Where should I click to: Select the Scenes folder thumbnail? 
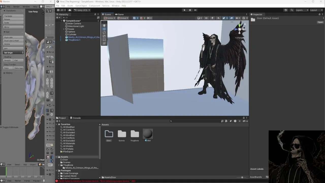click(x=122, y=134)
